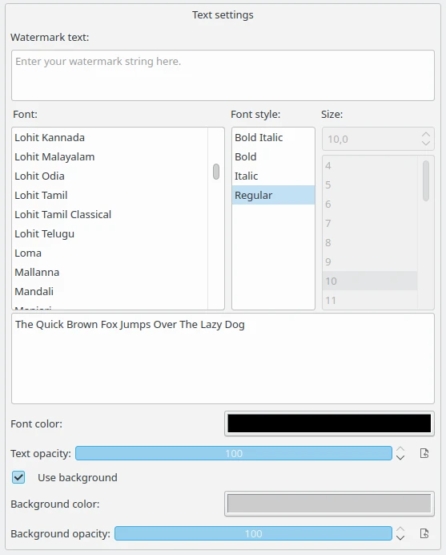Image resolution: width=446 pixels, height=555 pixels.
Task: Click the Text opacity slider bar
Action: [234, 453]
